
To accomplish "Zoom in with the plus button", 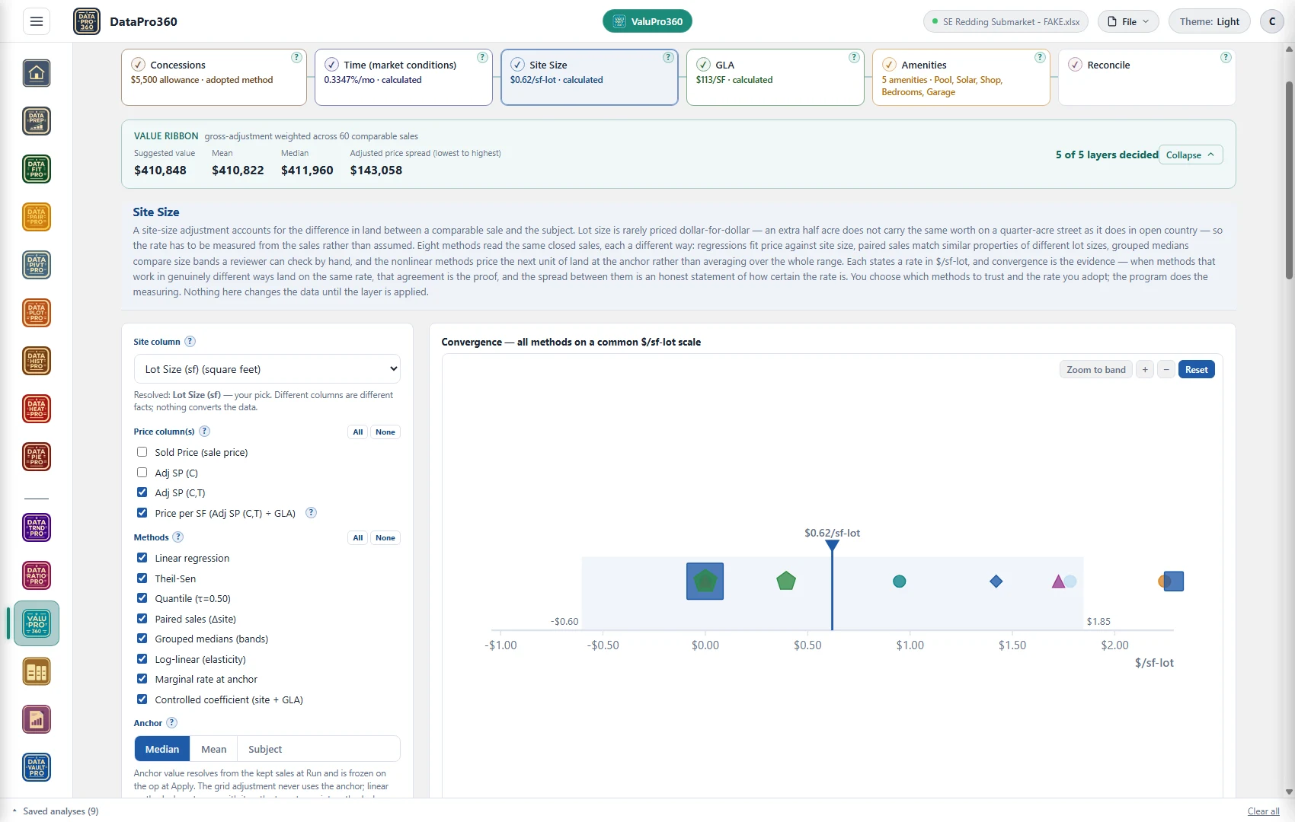I will (1145, 370).
